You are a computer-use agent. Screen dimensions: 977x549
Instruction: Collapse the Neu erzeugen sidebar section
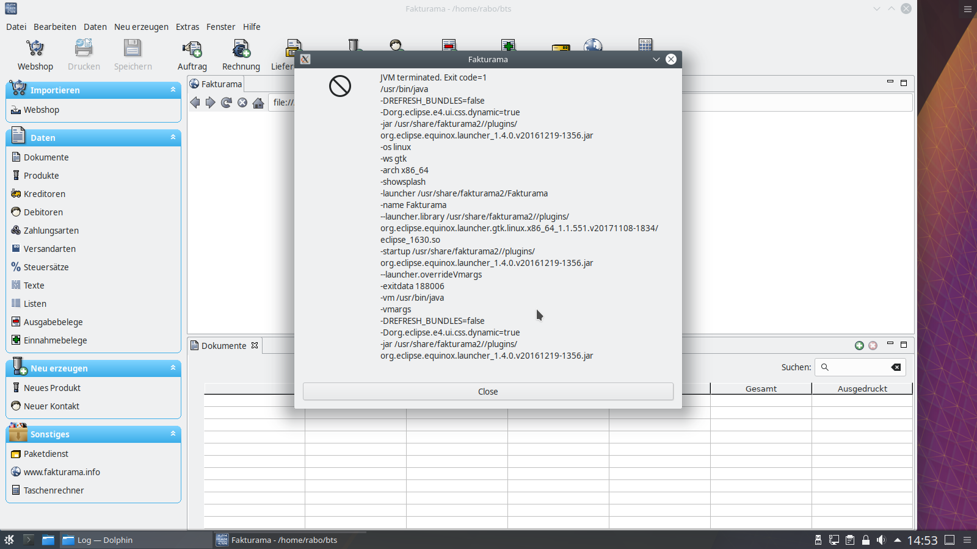click(x=173, y=368)
